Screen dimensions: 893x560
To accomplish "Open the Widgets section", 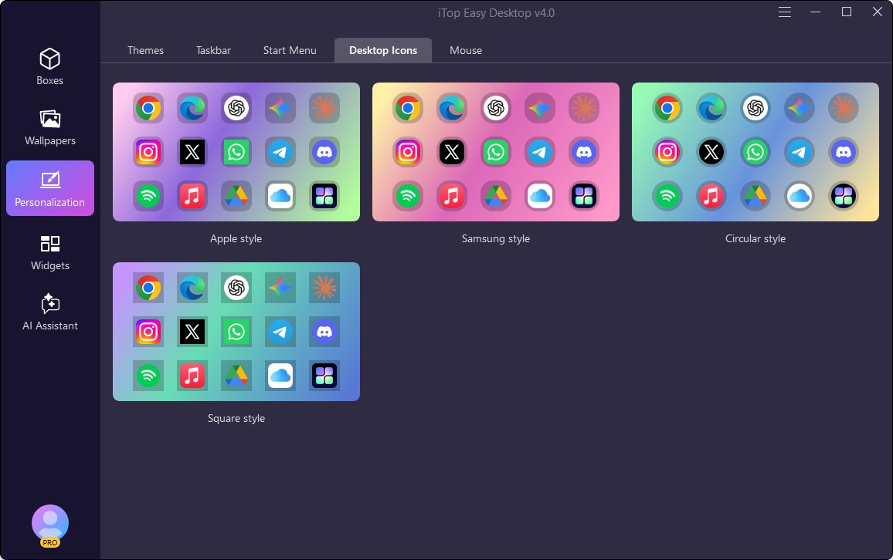I will pyautogui.click(x=49, y=251).
